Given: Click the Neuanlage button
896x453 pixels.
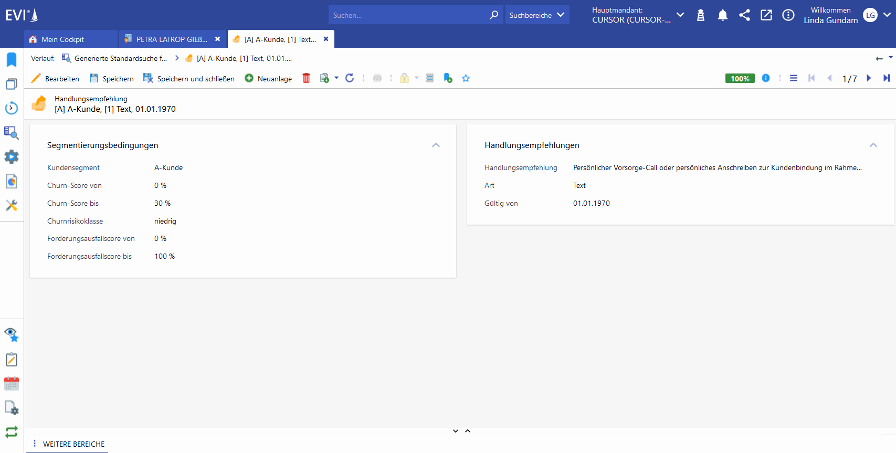Looking at the screenshot, I should (269, 79).
